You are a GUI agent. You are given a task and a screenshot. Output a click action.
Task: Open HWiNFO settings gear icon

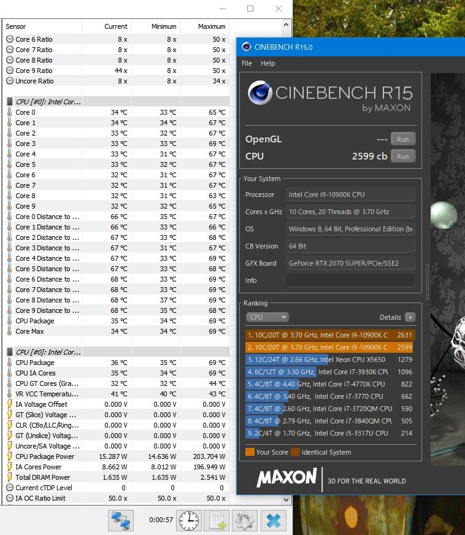[245, 520]
